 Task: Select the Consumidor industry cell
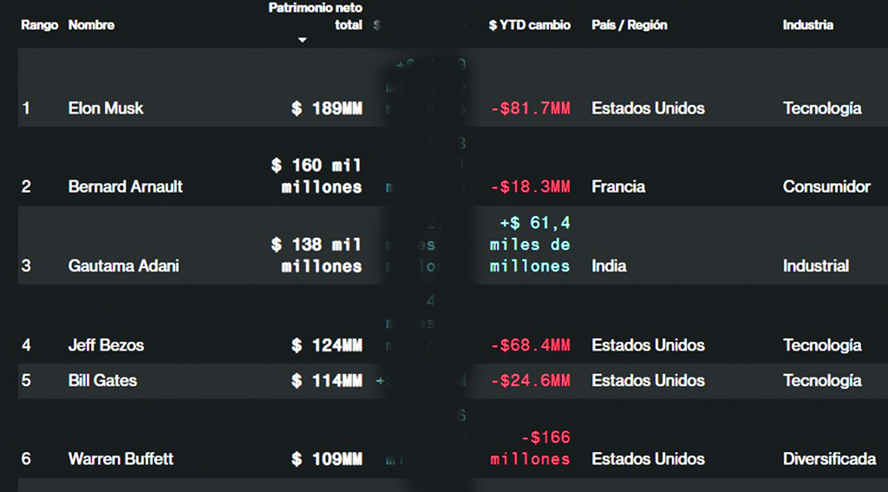point(826,187)
